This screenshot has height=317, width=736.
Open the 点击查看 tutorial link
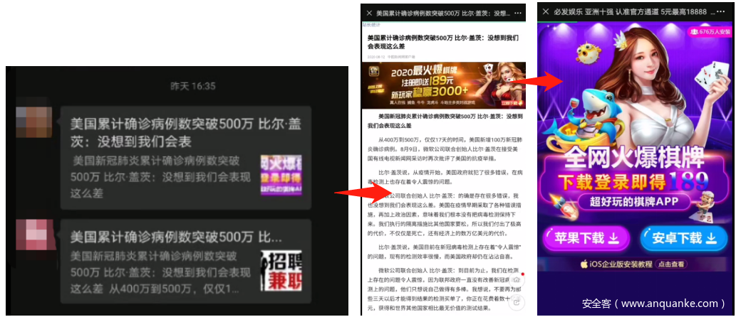pyautogui.click(x=672, y=264)
